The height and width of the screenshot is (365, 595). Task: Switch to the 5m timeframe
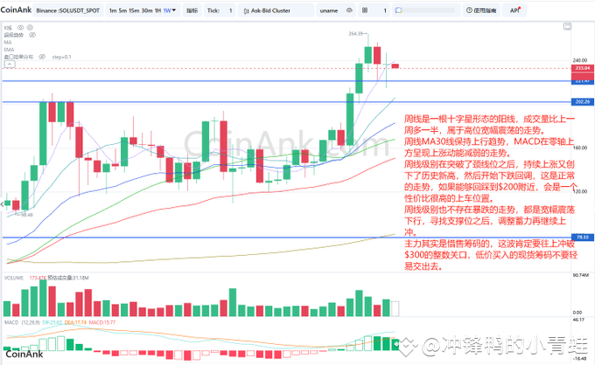tap(122, 10)
